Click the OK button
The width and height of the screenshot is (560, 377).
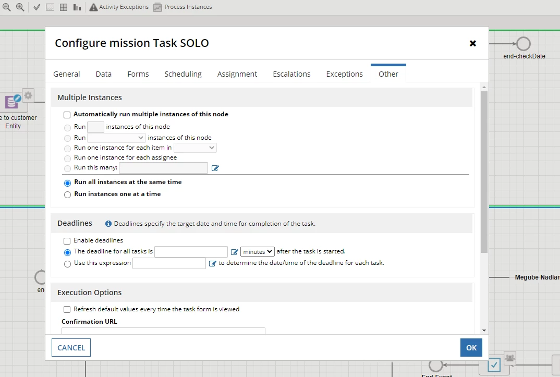click(x=471, y=348)
